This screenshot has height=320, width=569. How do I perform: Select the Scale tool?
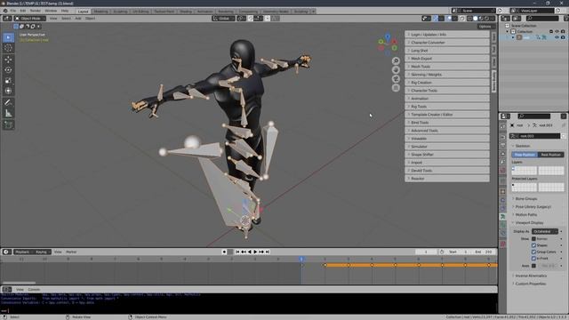(8, 81)
